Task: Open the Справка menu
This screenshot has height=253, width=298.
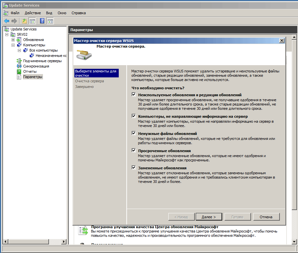Action: (78, 13)
